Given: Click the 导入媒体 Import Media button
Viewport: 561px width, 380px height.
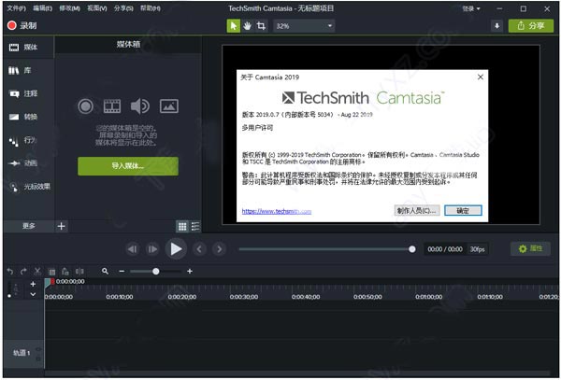Looking at the screenshot, I should point(128,166).
